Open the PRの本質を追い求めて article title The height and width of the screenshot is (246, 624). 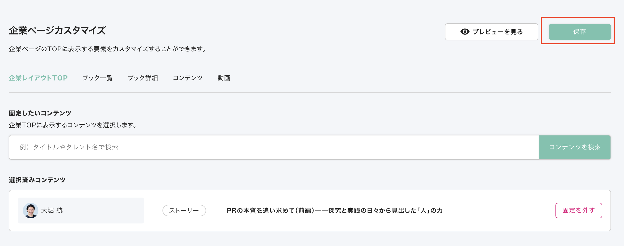335,210
